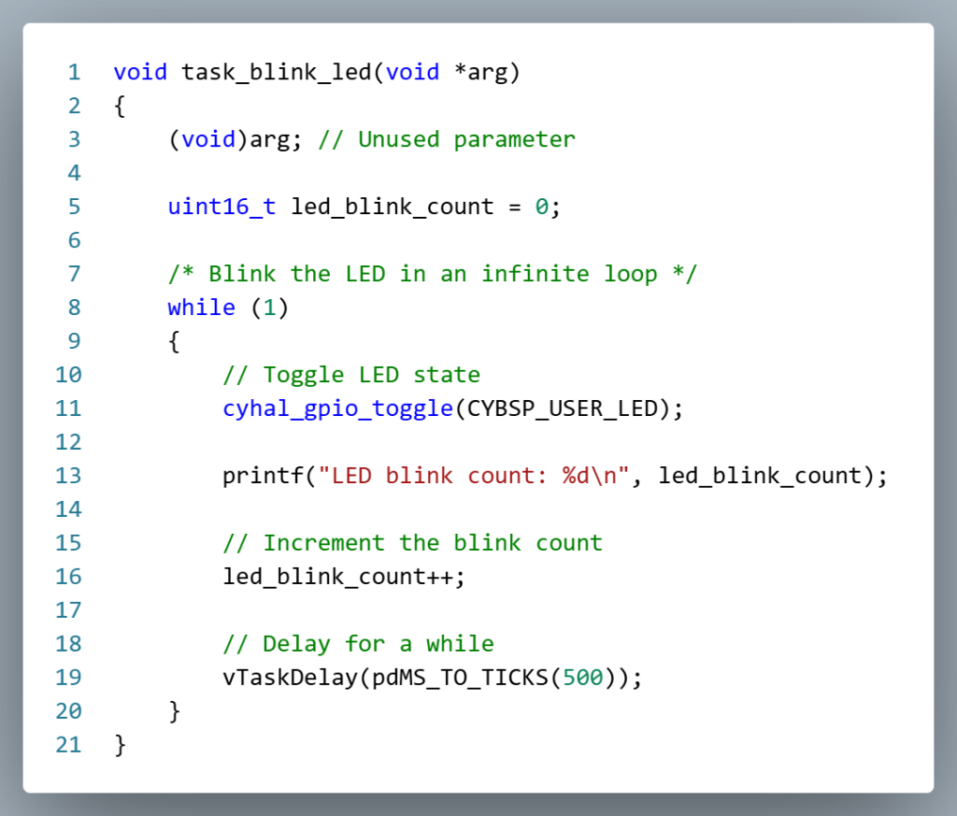Click line number 1 in the gutter
The image size is (957, 816).
[74, 72]
